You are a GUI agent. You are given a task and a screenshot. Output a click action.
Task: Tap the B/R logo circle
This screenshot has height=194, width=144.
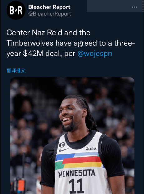[16, 10]
